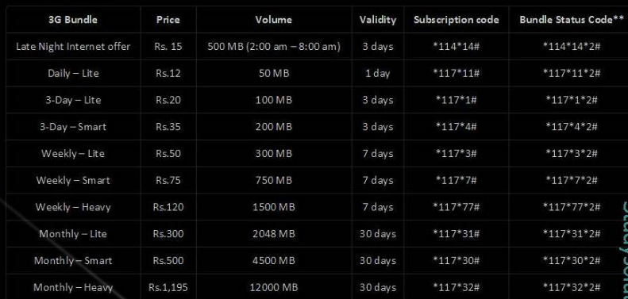This screenshot has width=628, height=299.
Task: Click bundle status code *117*11*2#
Action: click(572, 73)
